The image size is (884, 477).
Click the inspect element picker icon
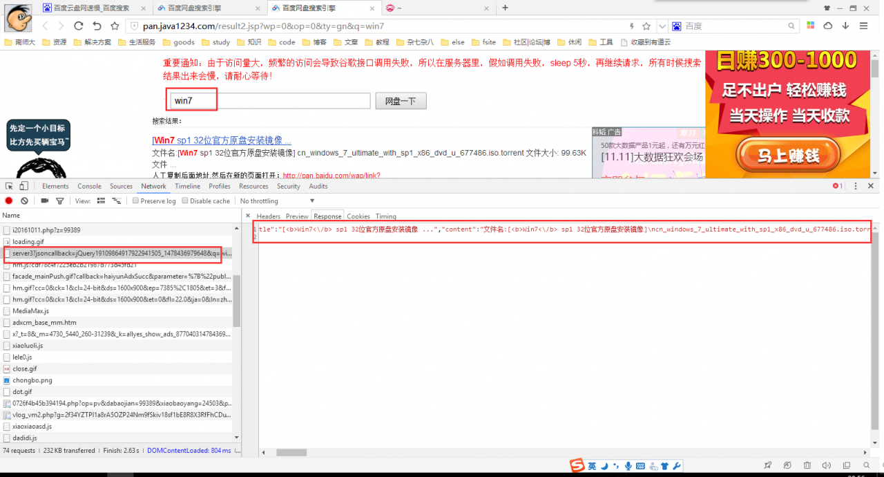point(9,186)
